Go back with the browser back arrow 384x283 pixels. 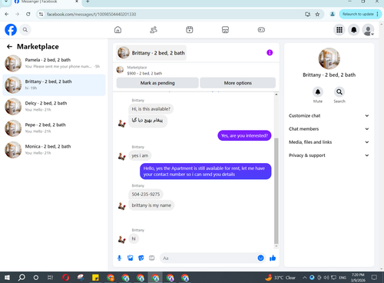click(7, 15)
